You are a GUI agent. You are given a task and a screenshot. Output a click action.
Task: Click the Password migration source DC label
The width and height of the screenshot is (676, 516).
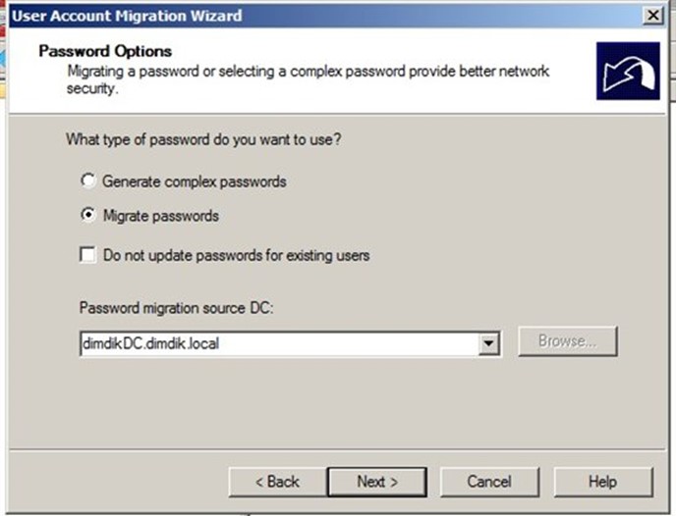pos(177,308)
